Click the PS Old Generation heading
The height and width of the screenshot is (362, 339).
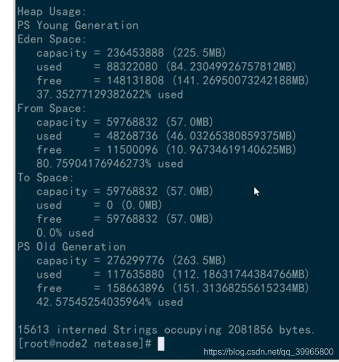pyautogui.click(x=71, y=246)
